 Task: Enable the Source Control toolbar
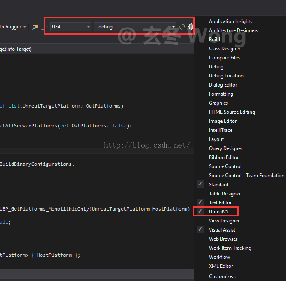pos(225,166)
